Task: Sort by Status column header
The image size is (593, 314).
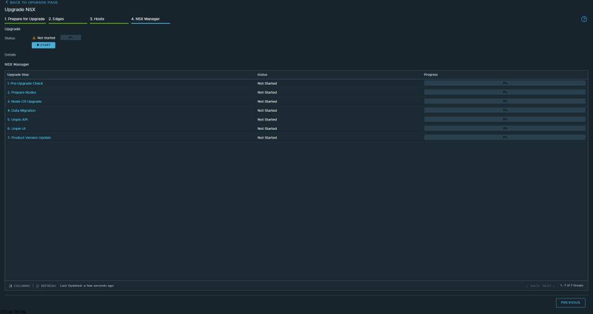Action: 262,75
